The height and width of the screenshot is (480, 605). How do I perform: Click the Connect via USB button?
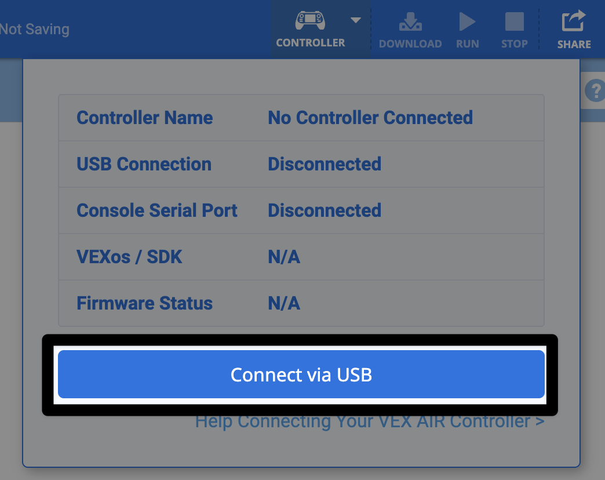coord(301,374)
